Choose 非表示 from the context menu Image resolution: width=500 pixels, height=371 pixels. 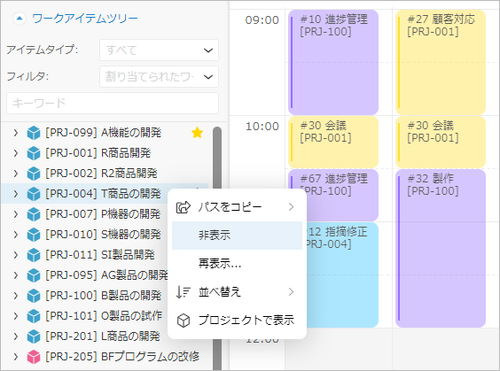237,236
